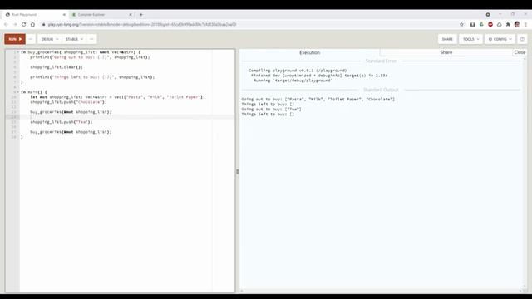The height and width of the screenshot is (299, 532).
Task: Switch to the Execution output tab
Action: pyautogui.click(x=309, y=52)
